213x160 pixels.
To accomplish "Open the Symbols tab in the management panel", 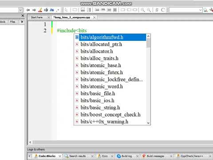I will [3, 22].
